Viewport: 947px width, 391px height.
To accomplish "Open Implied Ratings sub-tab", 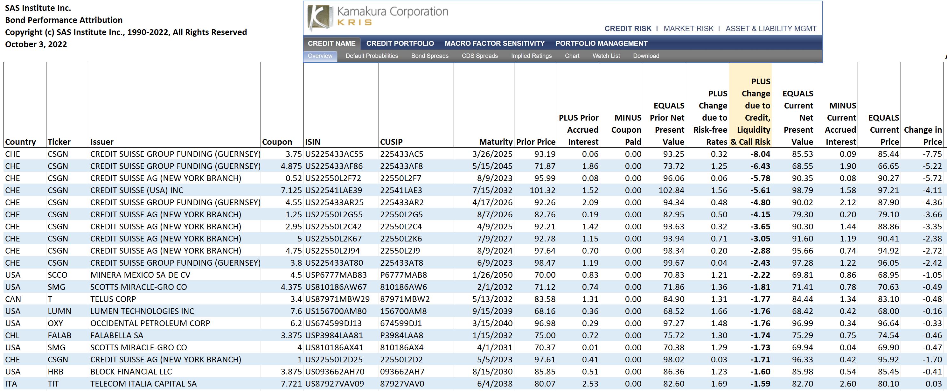I will 531,56.
